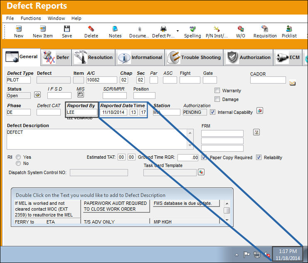Screen dimensions: 308x263
Task: Click the Defect Type PILOT field
Action: point(19,80)
